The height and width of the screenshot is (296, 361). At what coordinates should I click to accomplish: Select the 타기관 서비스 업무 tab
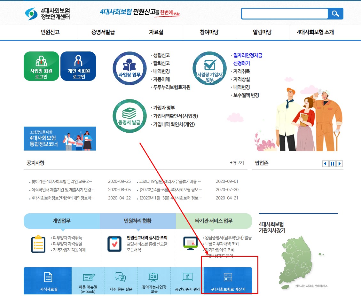tap(214, 221)
